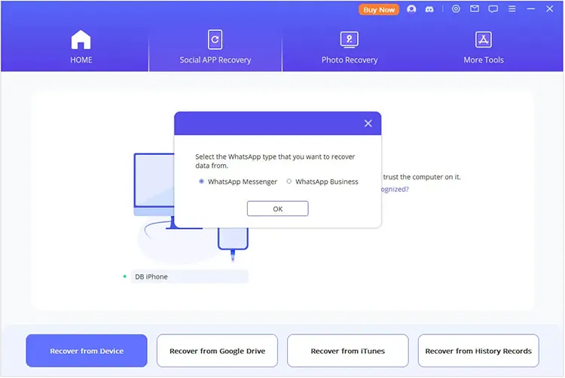Choose Recover from Google Drive
The width and height of the screenshot is (565, 378).
(217, 351)
